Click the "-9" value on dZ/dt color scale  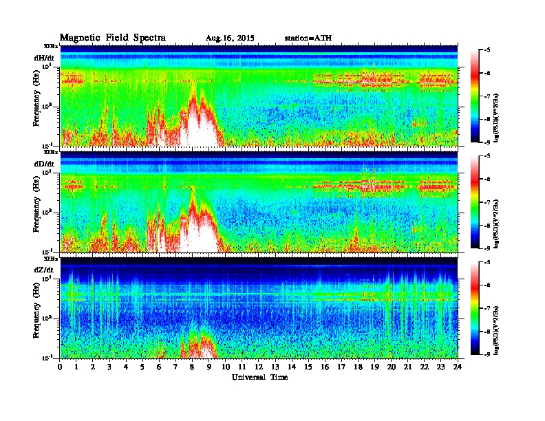tap(487, 354)
